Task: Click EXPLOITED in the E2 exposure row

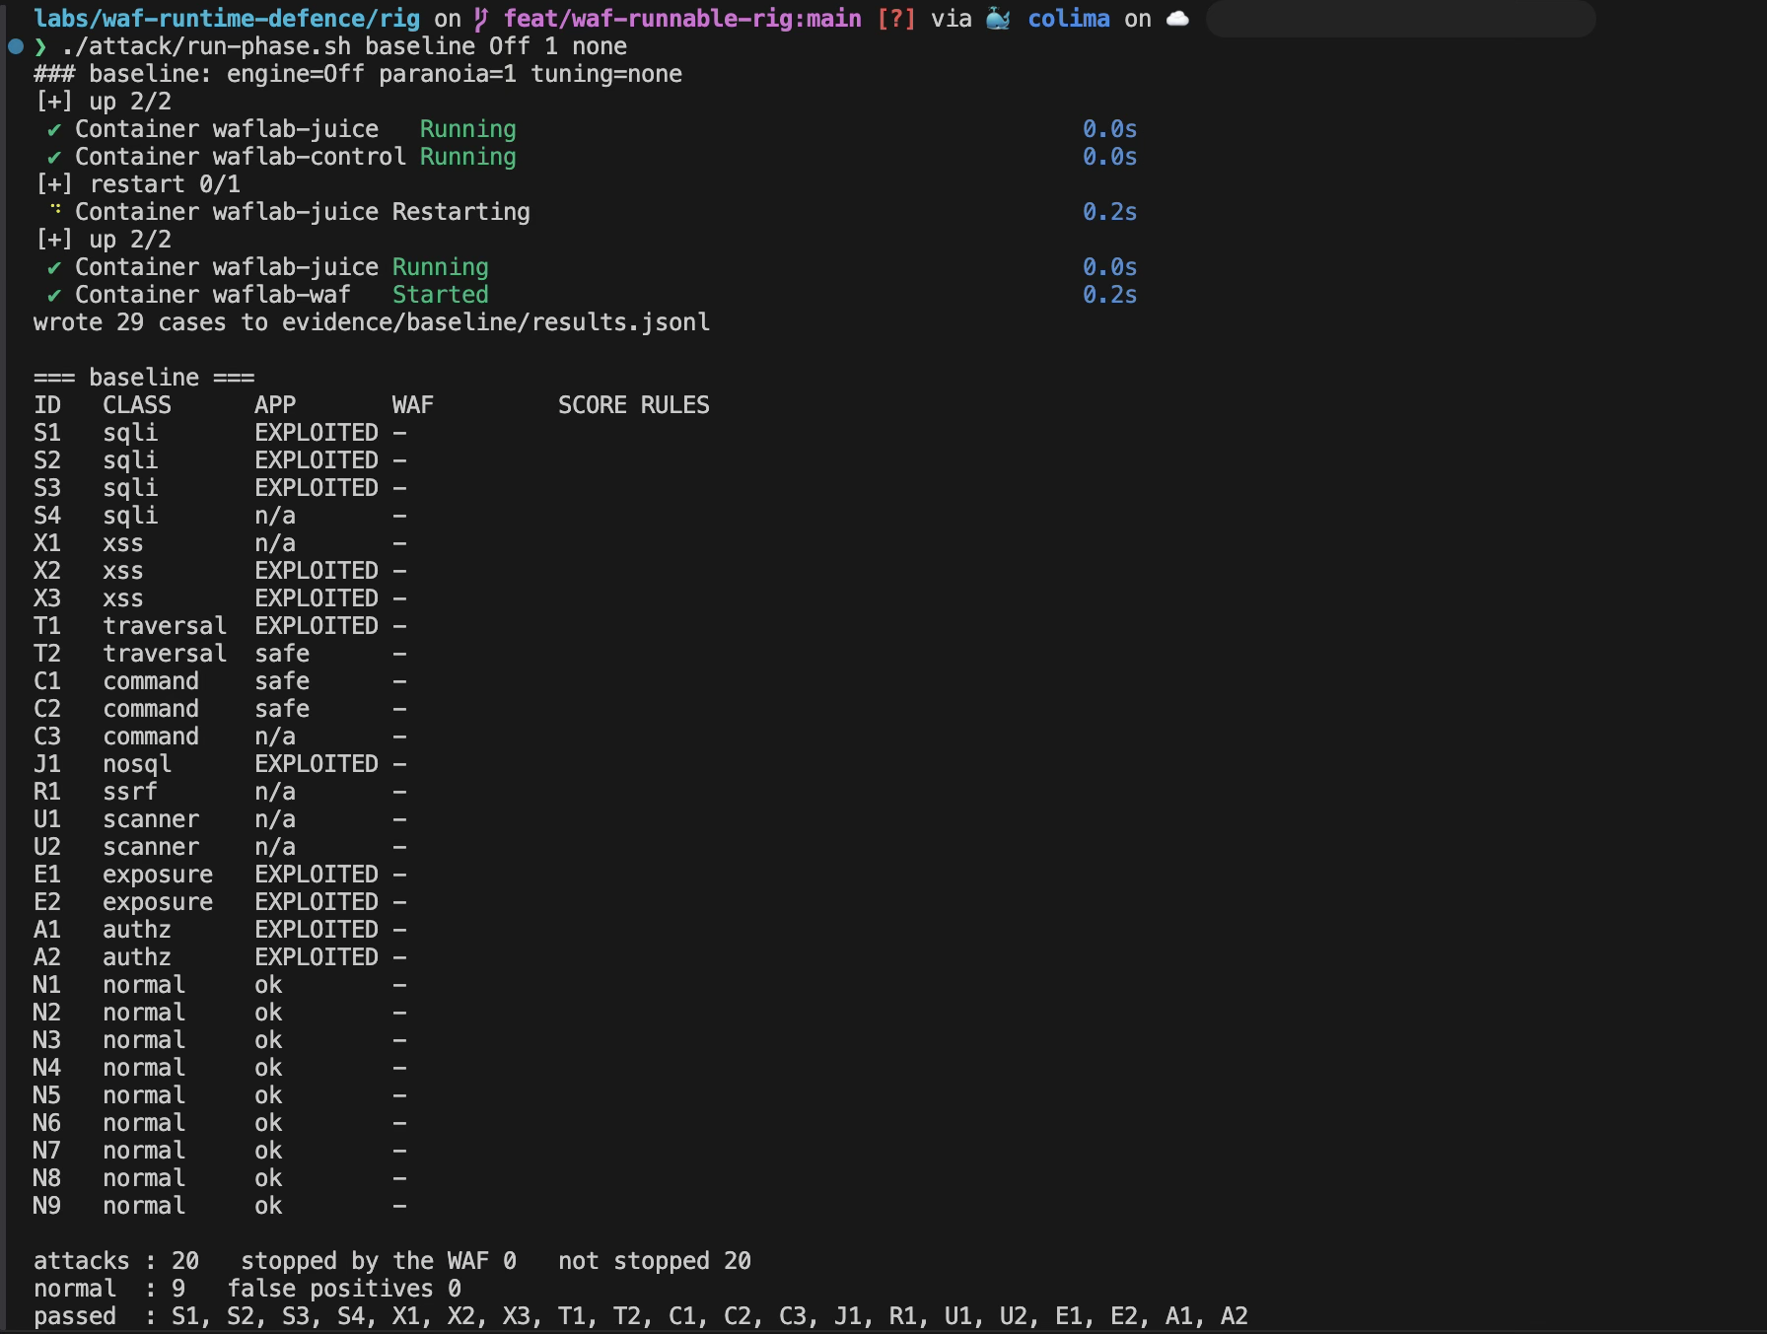Action: 317,902
